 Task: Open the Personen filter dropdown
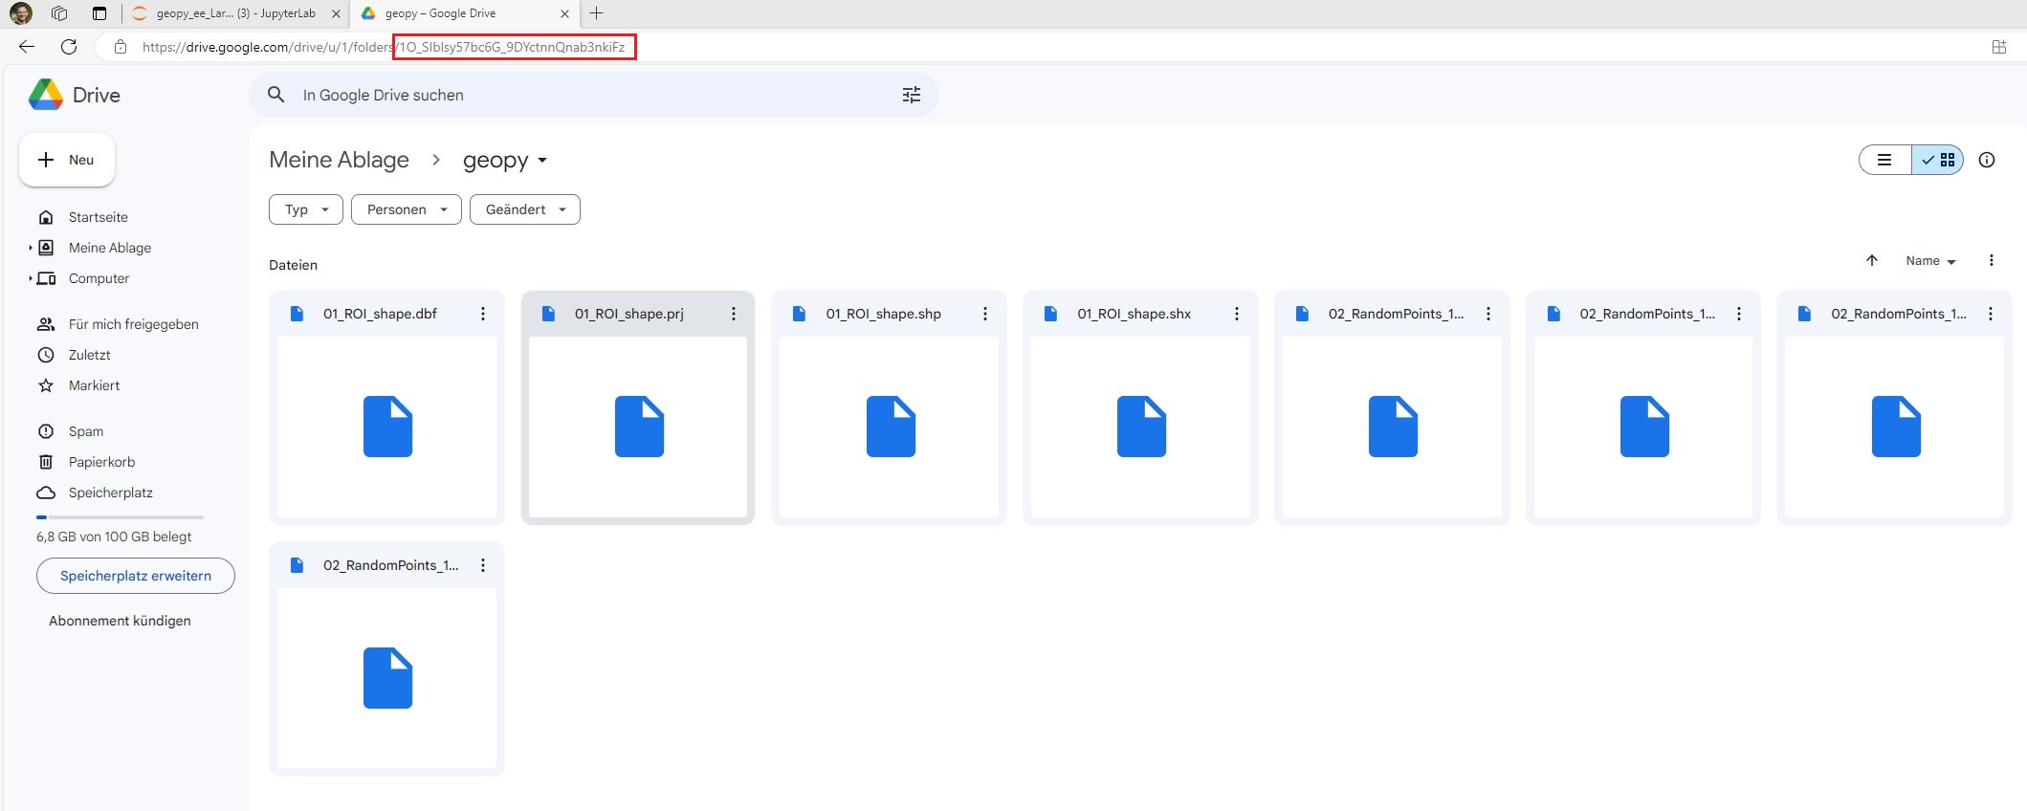click(407, 209)
